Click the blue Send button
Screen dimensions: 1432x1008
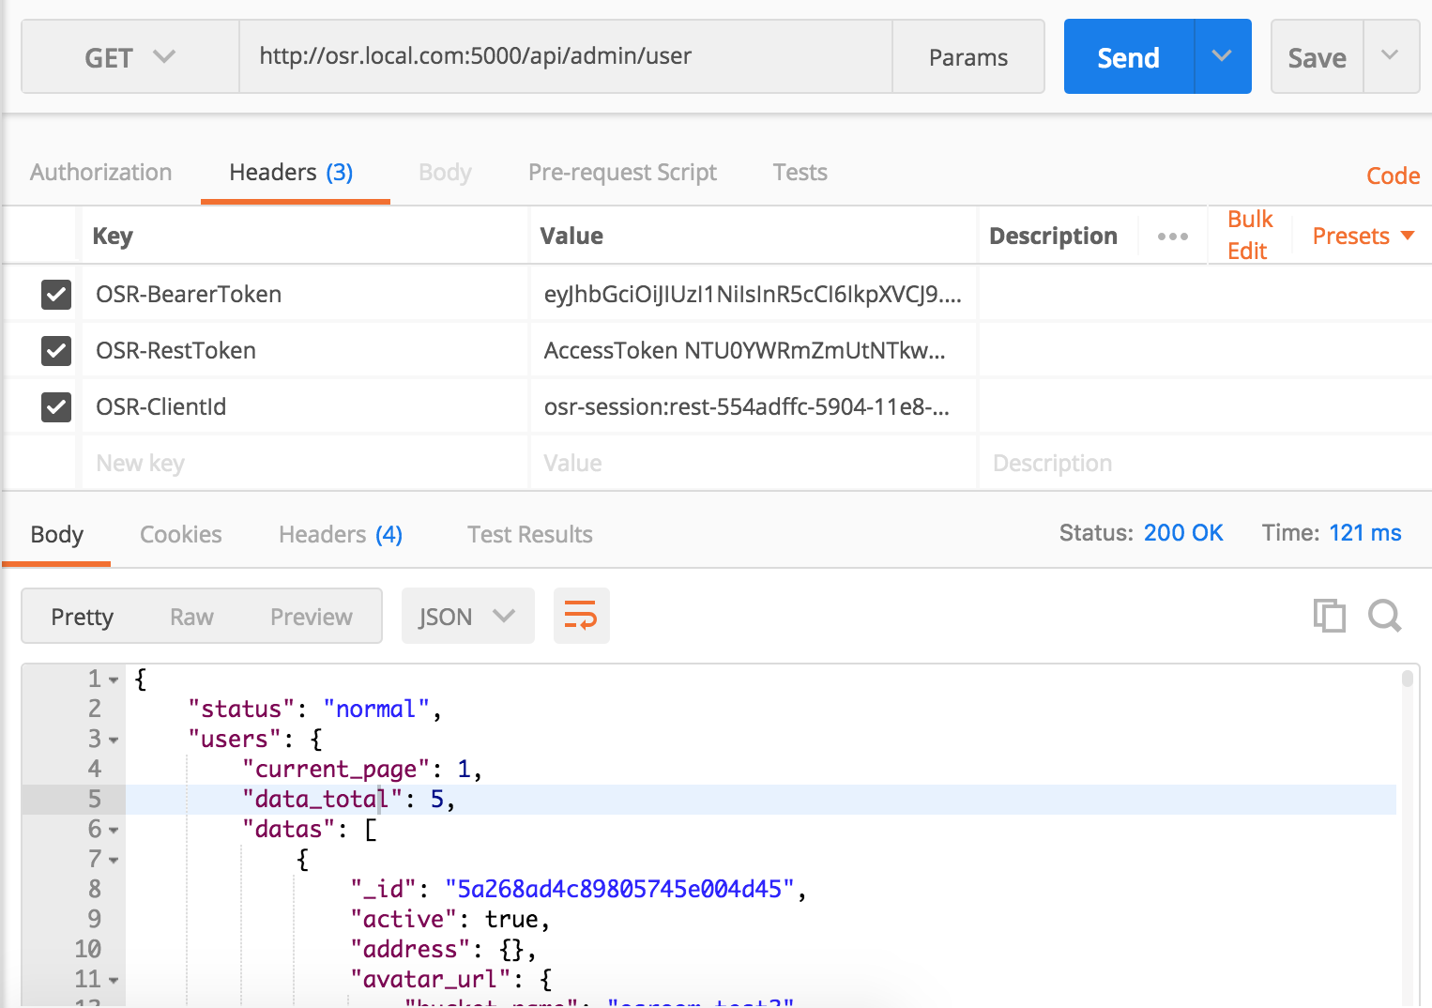pyautogui.click(x=1128, y=57)
